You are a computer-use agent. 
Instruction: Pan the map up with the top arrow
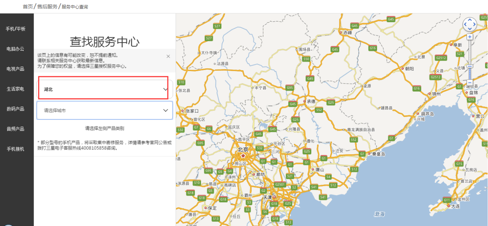tap(470, 20)
